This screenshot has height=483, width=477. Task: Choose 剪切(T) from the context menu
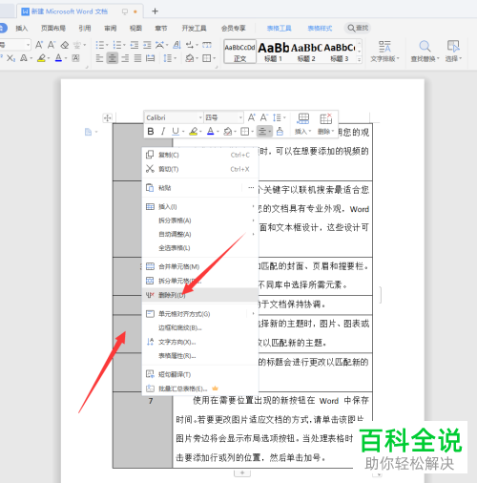(x=199, y=169)
